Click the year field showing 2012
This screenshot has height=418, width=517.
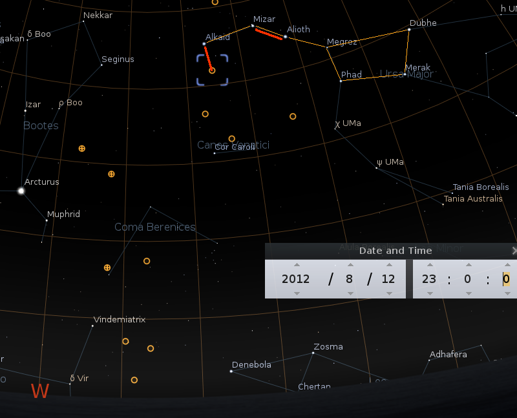point(296,279)
